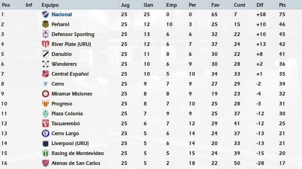Image resolution: width=302 pixels, height=169 pixels.
Task: Open the Danubio club crest
Action: point(46,54)
